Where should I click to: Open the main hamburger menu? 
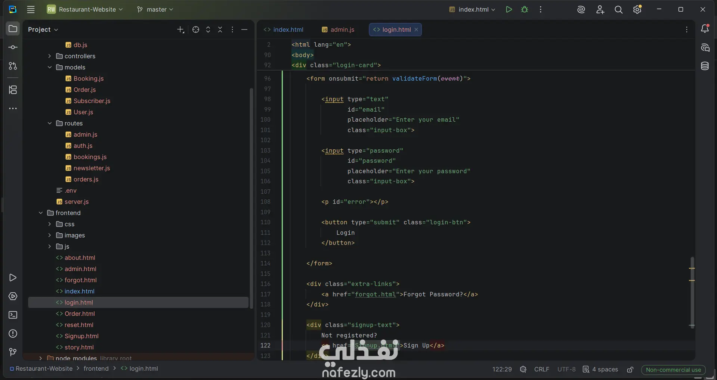31,9
